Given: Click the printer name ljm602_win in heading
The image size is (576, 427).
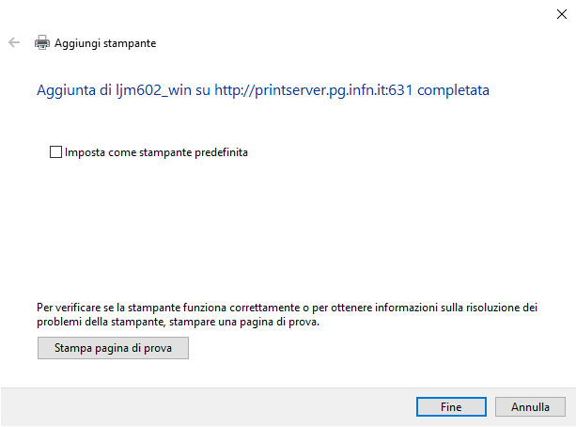Looking at the screenshot, I should (153, 90).
